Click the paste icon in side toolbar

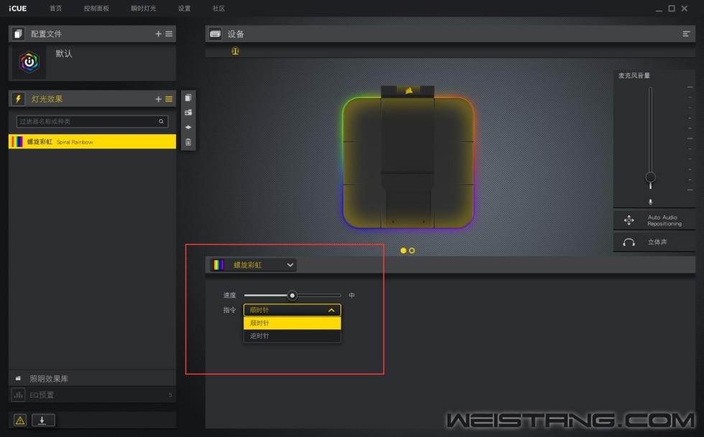coord(188,113)
